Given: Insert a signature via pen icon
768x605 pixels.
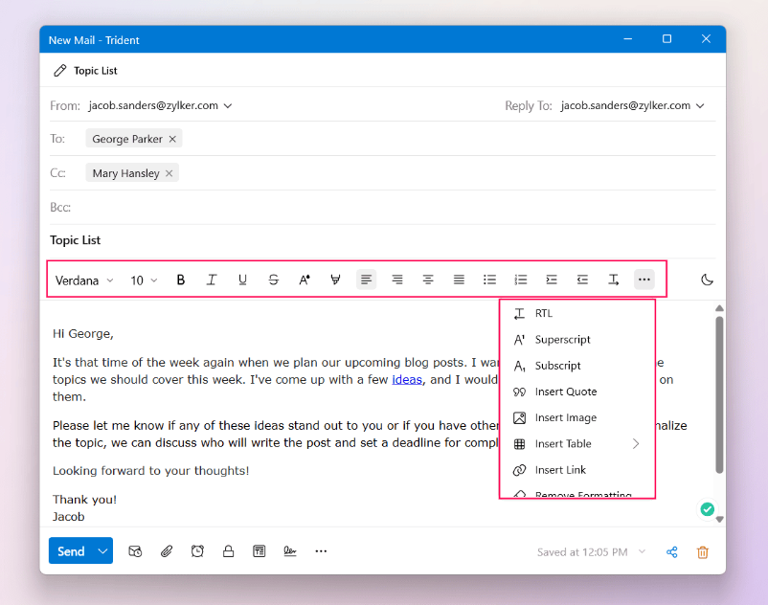Looking at the screenshot, I should pyautogui.click(x=290, y=551).
